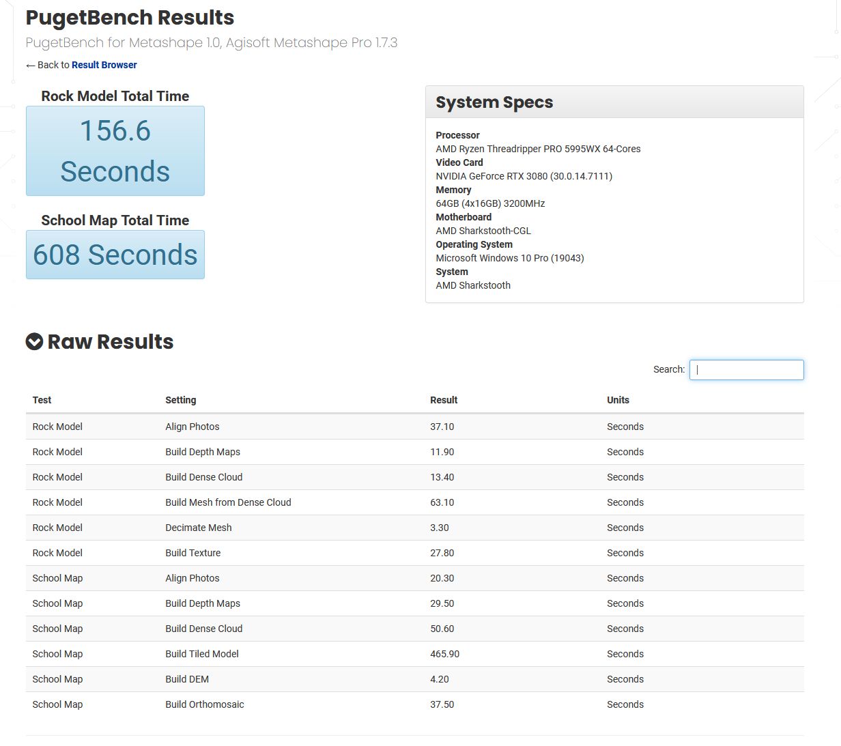Click the Build Tiled Model setting cell
The width and height of the screenshot is (841, 746).
pyautogui.click(x=202, y=654)
